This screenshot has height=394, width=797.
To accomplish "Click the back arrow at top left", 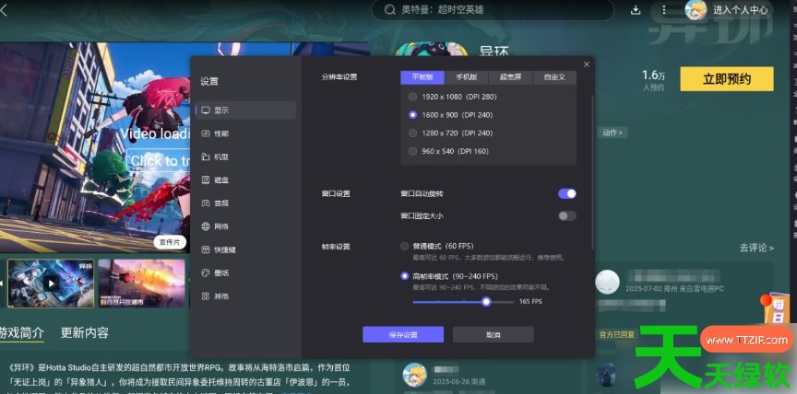I will (4, 9).
